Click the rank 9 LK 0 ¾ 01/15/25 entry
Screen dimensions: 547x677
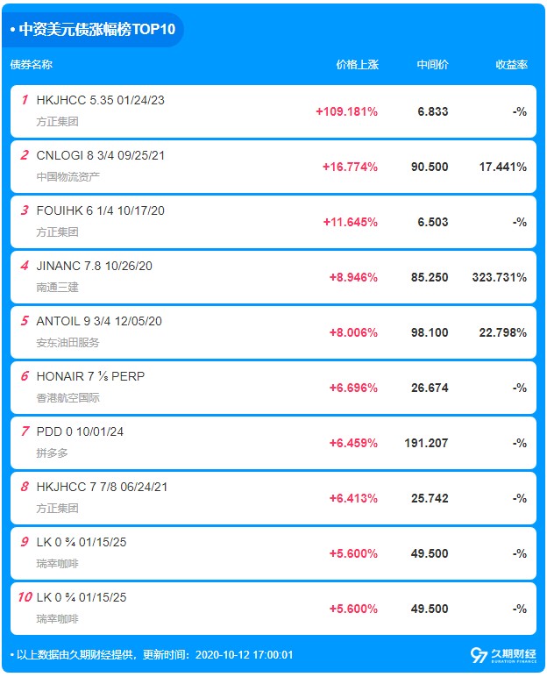(x=273, y=553)
